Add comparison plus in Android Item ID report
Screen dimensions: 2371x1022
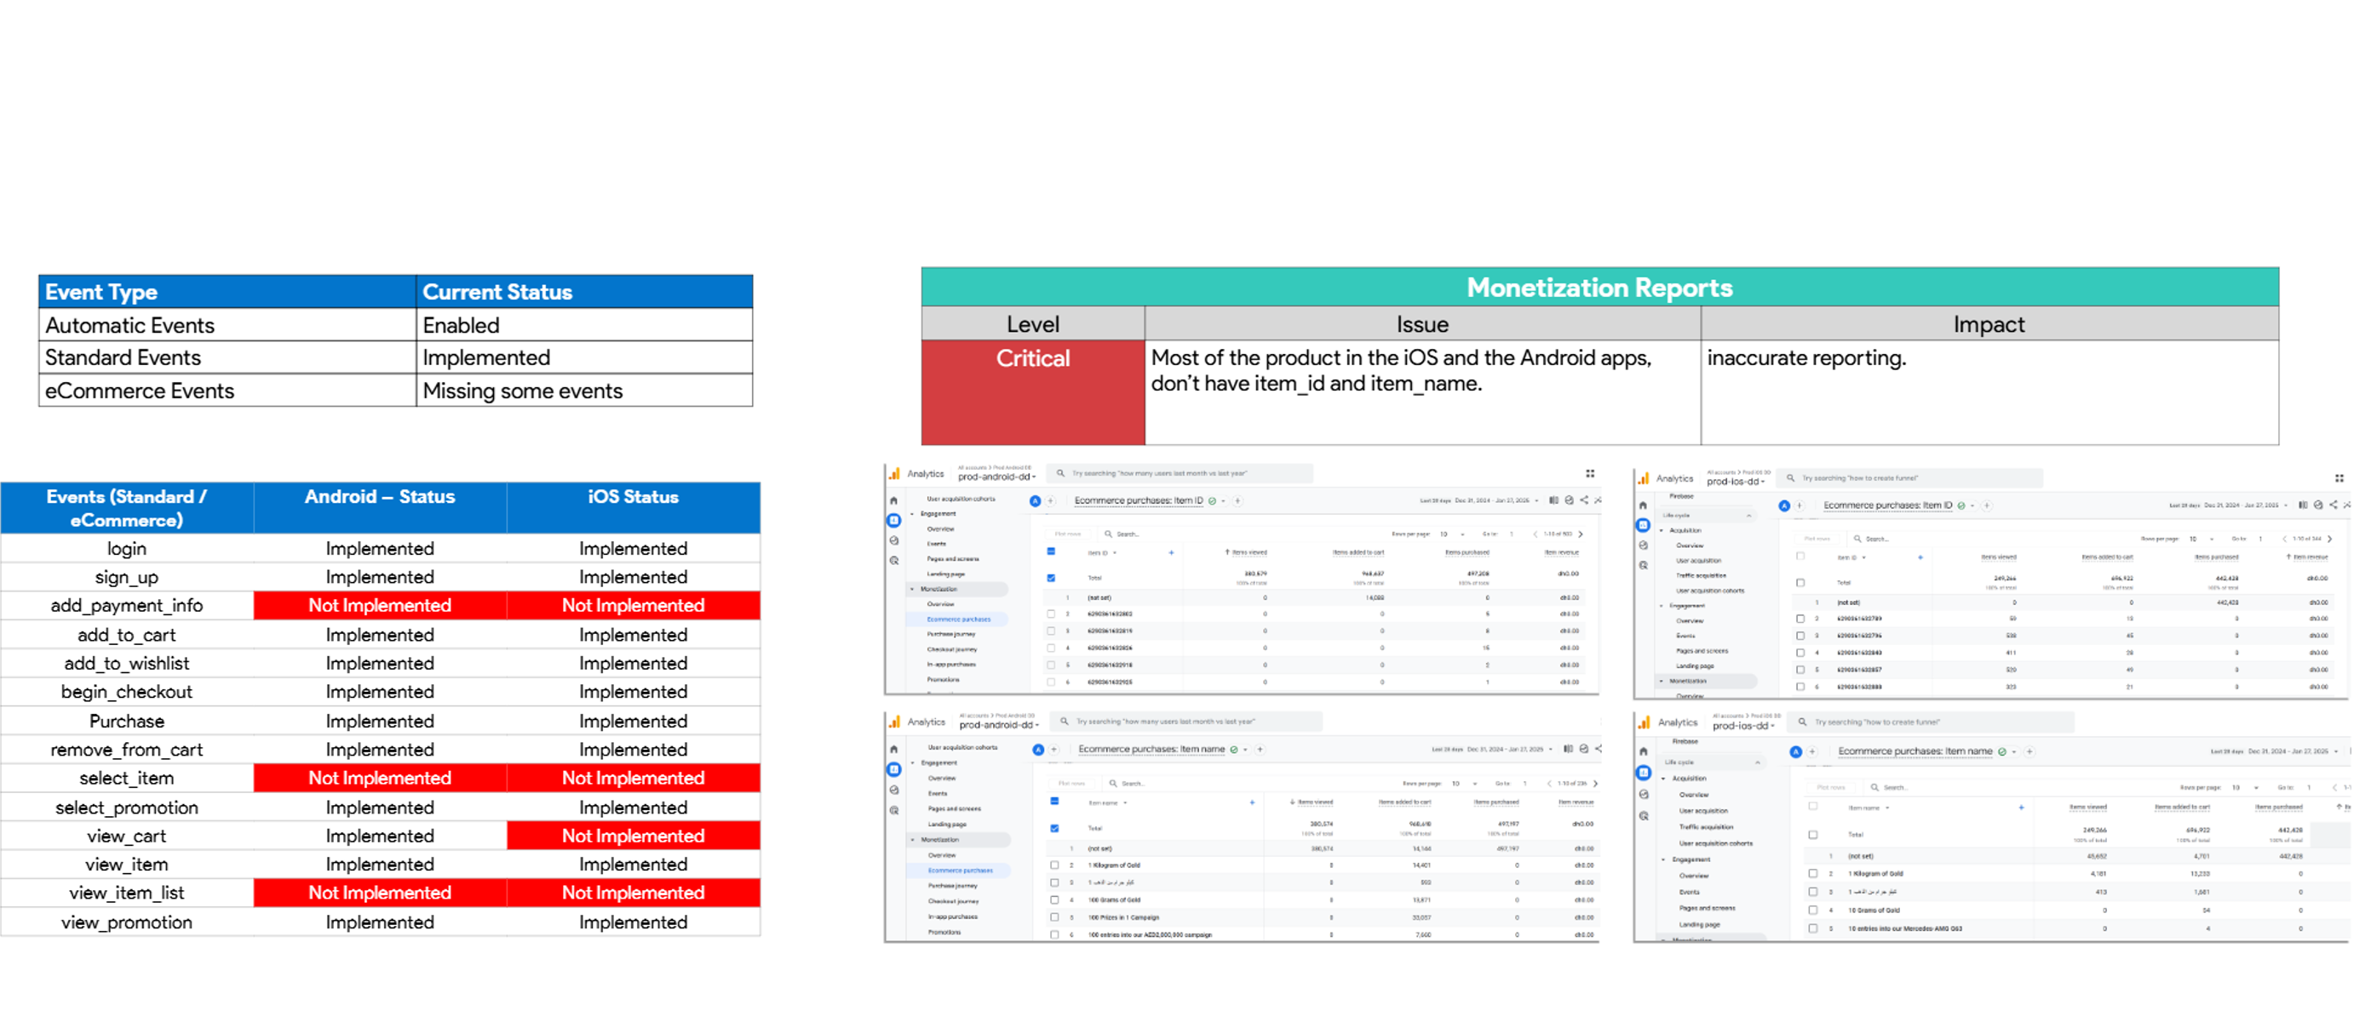click(x=1050, y=501)
